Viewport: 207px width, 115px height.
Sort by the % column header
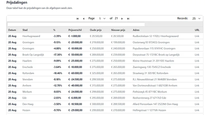coord(54,30)
